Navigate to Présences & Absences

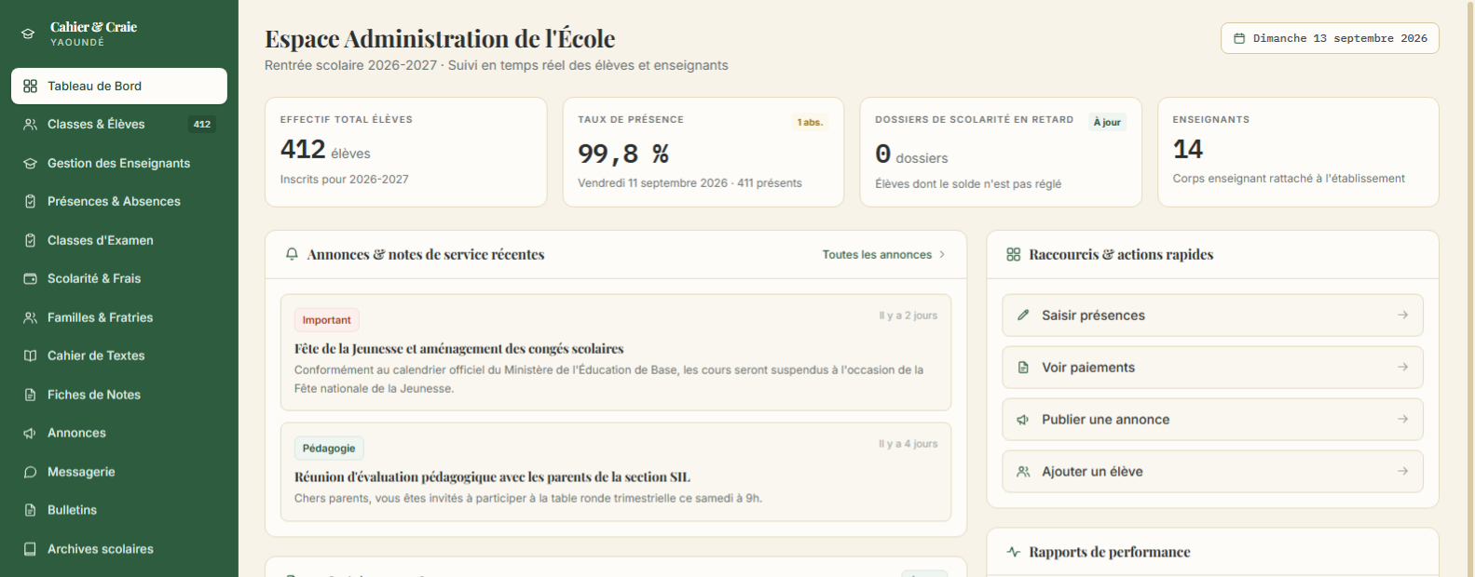(x=119, y=202)
